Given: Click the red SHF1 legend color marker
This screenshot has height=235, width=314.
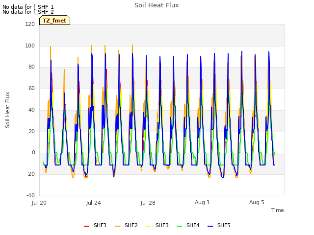Looking at the screenshot, I should tap(86, 226).
